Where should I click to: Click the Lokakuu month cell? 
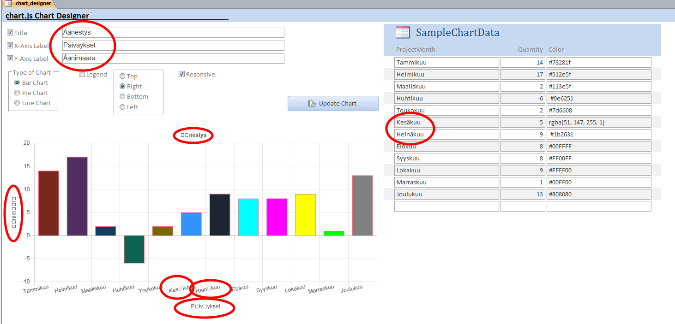click(x=446, y=170)
